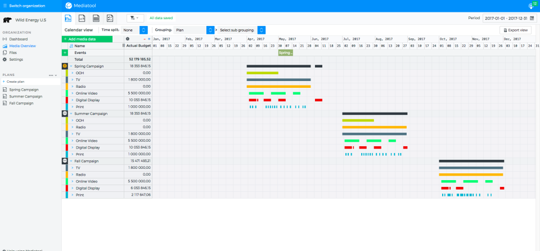The image size is (540, 251).
Task: Open the Grouping dropdown set to Plan
Action: pyautogui.click(x=210, y=30)
